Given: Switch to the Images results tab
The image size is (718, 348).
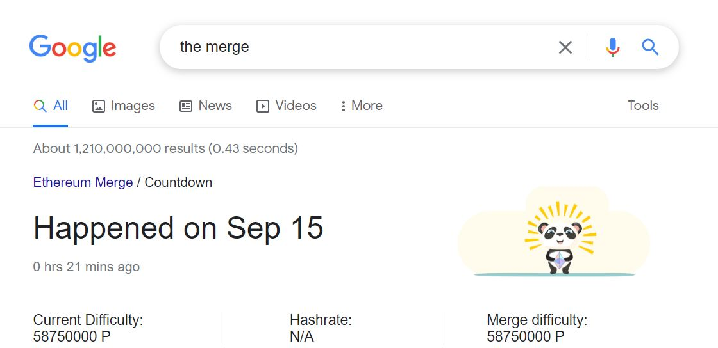Looking at the screenshot, I should (133, 106).
